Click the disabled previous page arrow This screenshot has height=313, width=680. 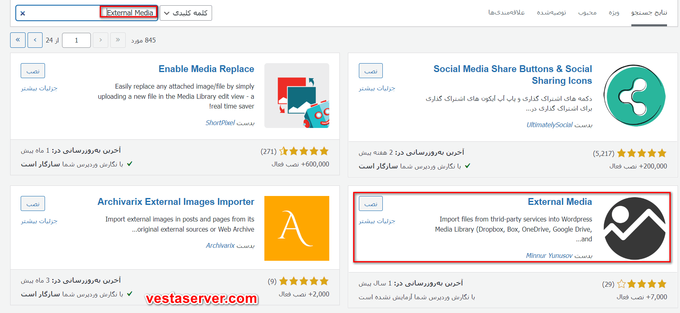coord(101,40)
